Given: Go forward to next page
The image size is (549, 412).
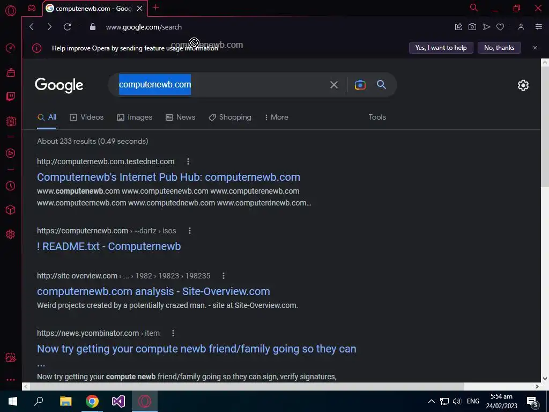Looking at the screenshot, I should click(x=49, y=27).
